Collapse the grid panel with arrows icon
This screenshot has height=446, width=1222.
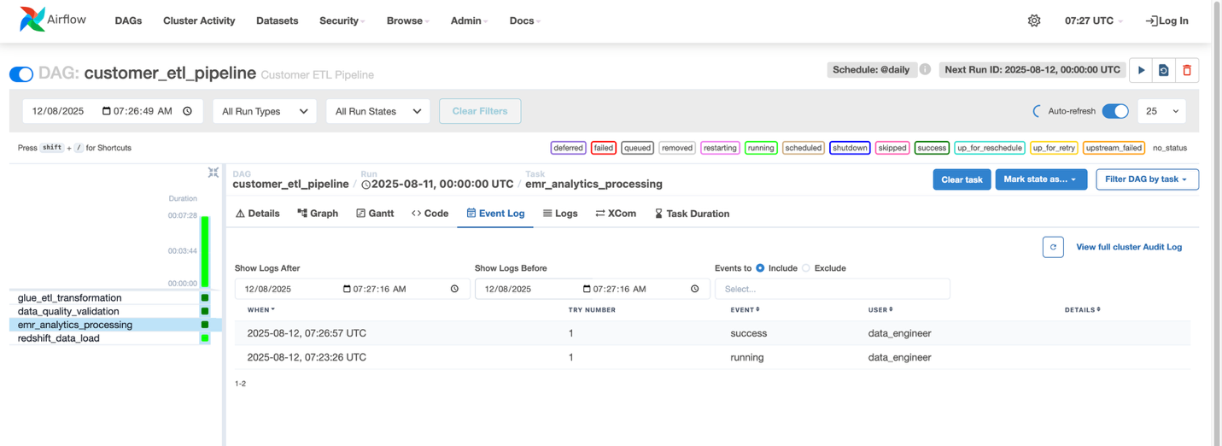[213, 173]
